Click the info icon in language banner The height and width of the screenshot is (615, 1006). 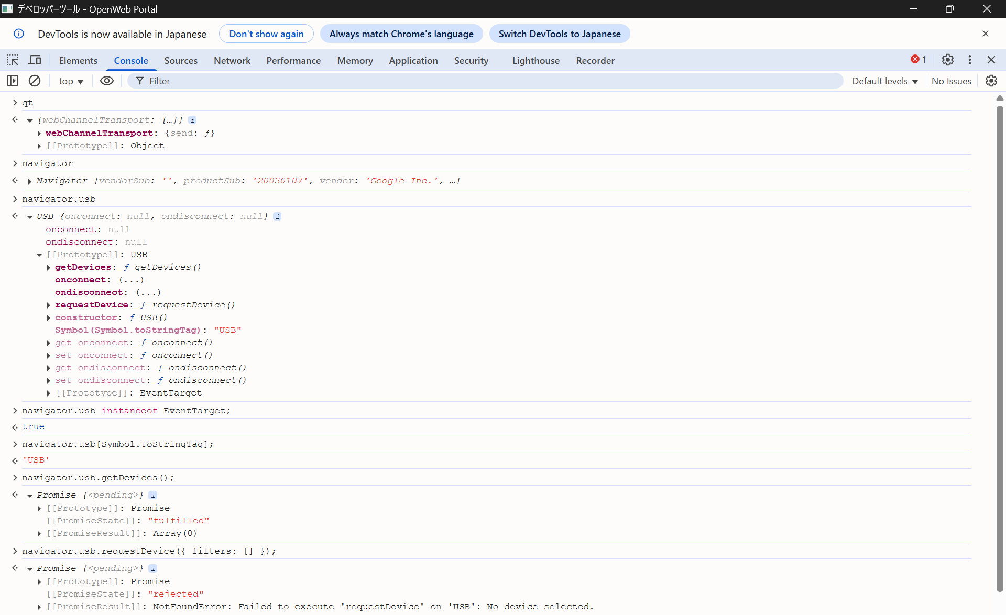point(19,34)
